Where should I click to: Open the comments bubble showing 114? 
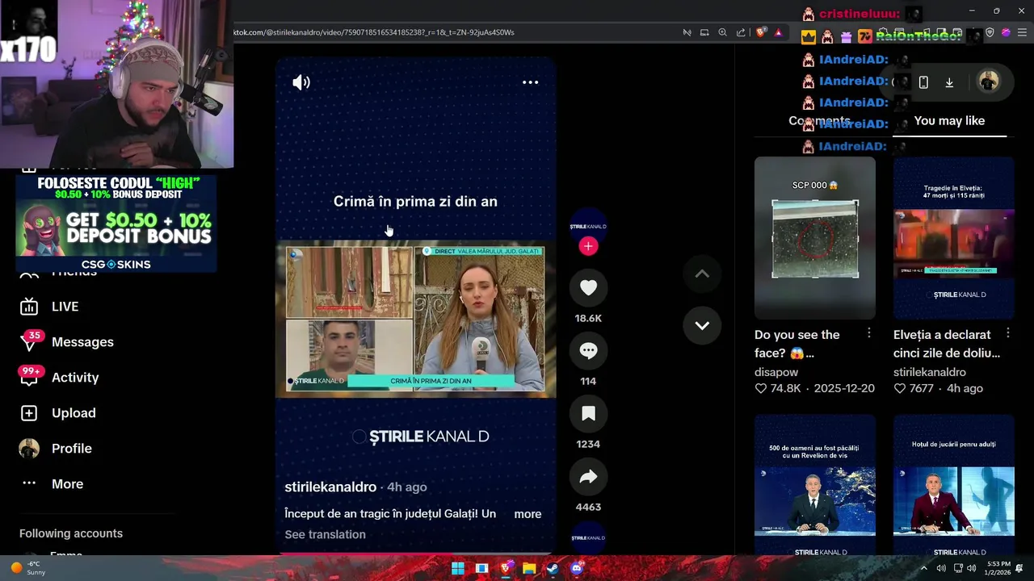[x=588, y=351]
